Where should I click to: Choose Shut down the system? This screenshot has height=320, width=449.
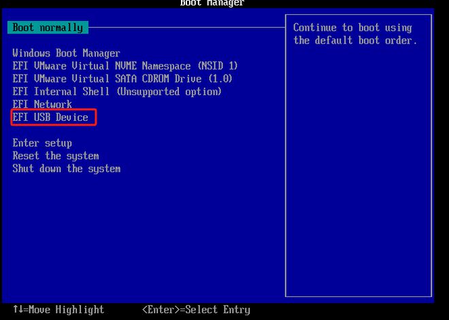[67, 168]
